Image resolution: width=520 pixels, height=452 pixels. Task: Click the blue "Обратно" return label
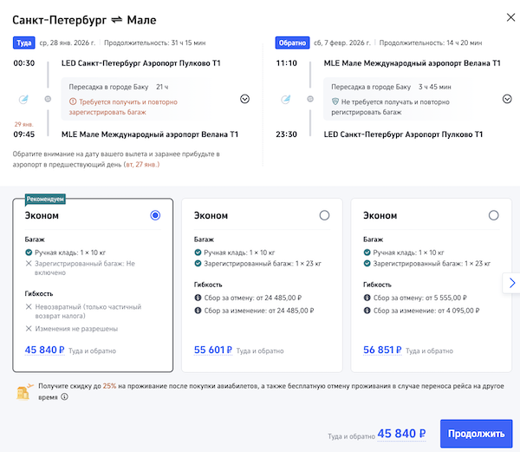coord(290,42)
